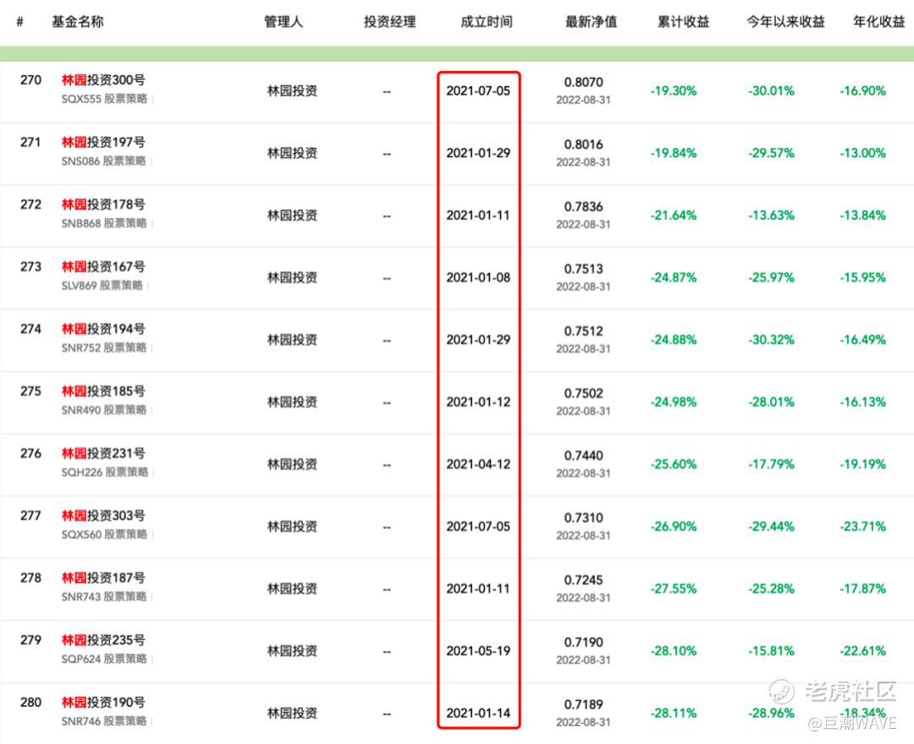This screenshot has height=744, width=914.
Task: Click annualized return -19.19%
Action: click(x=862, y=465)
